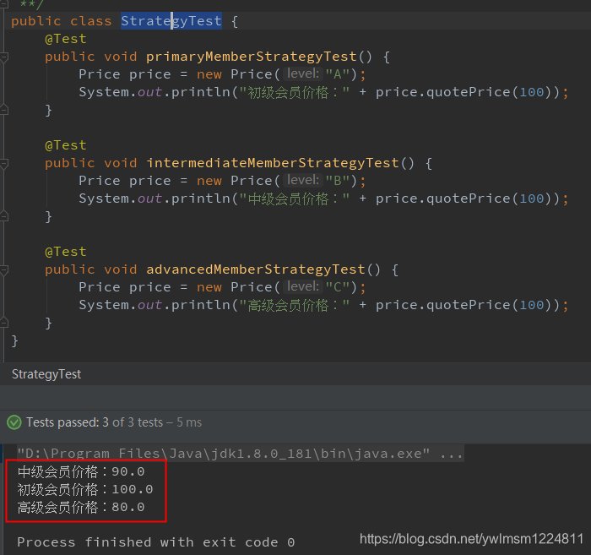Click the "Tests passed: 3 of 3 tests" status text
The height and width of the screenshot is (555, 591).
pos(95,422)
